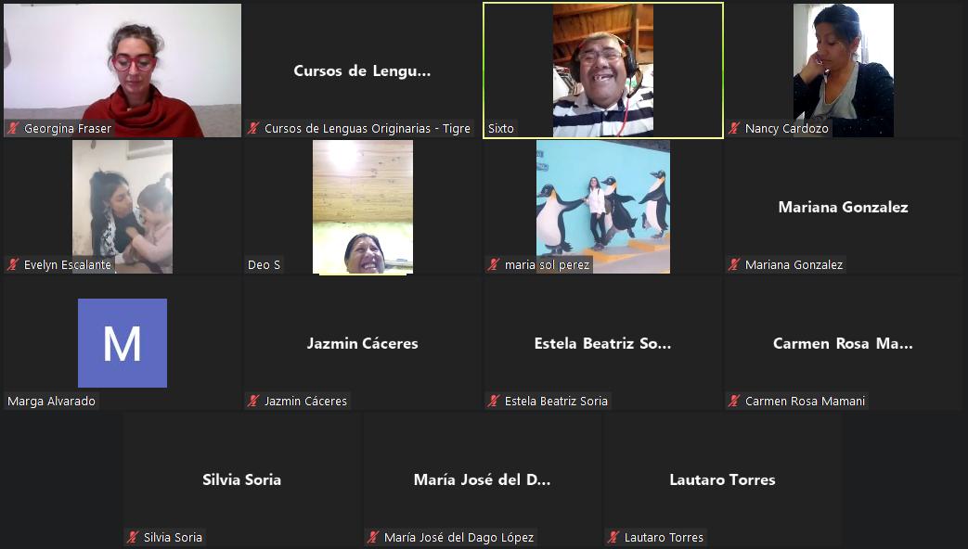Viewport: 968px width, 549px height.
Task: Click muted mic icon next to Nancy Cardozo
Action: [x=734, y=129]
